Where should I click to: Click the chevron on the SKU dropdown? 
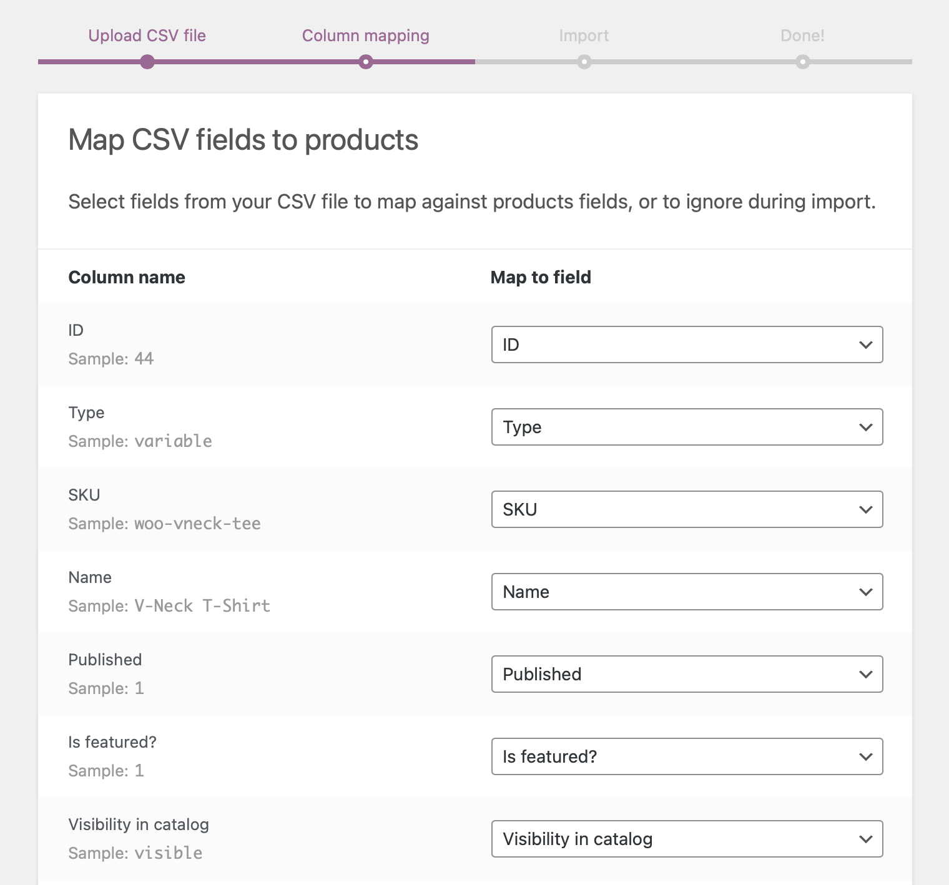865,509
